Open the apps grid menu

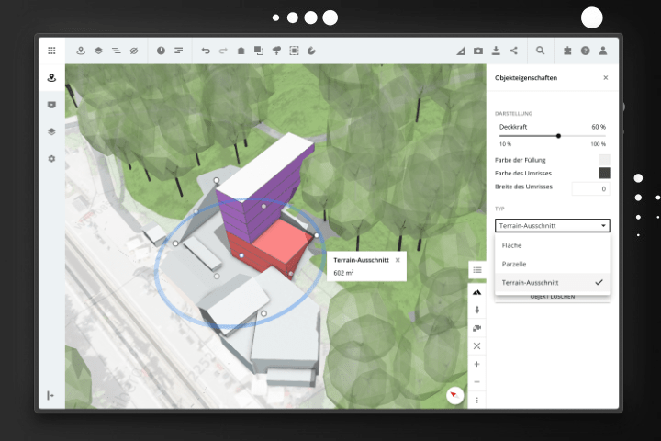[51, 51]
